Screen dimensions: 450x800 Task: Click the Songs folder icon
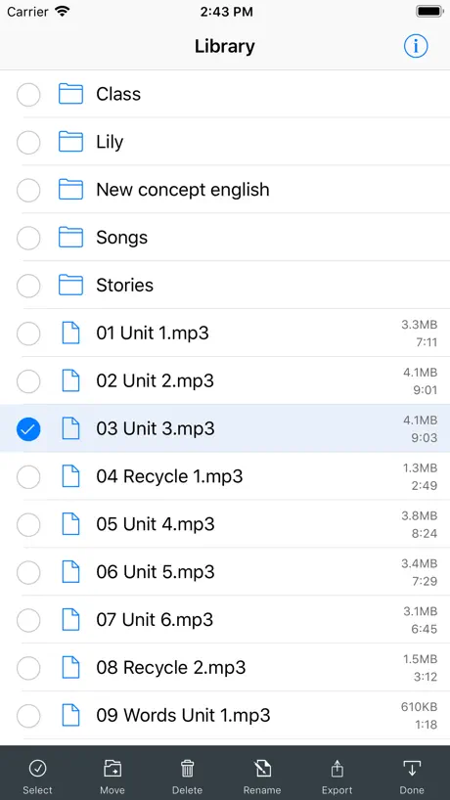pyautogui.click(x=70, y=238)
